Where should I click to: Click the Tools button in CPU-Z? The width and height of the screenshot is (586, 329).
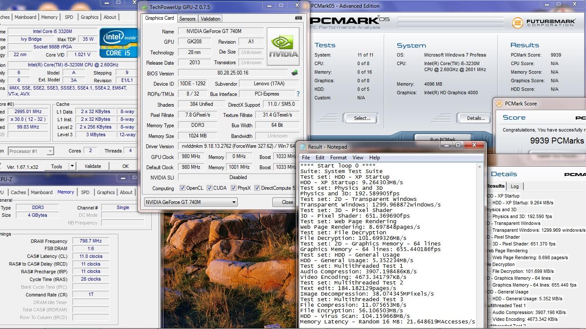click(x=57, y=166)
